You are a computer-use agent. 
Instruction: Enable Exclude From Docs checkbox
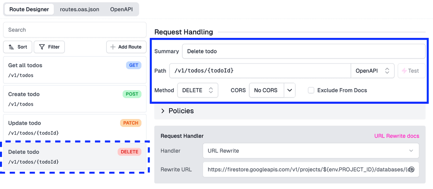click(x=311, y=90)
